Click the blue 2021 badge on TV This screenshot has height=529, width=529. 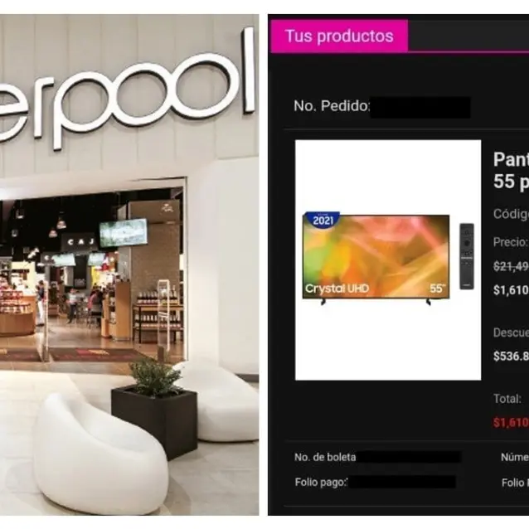(x=323, y=220)
